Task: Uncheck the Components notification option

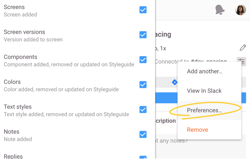Action: click(143, 60)
